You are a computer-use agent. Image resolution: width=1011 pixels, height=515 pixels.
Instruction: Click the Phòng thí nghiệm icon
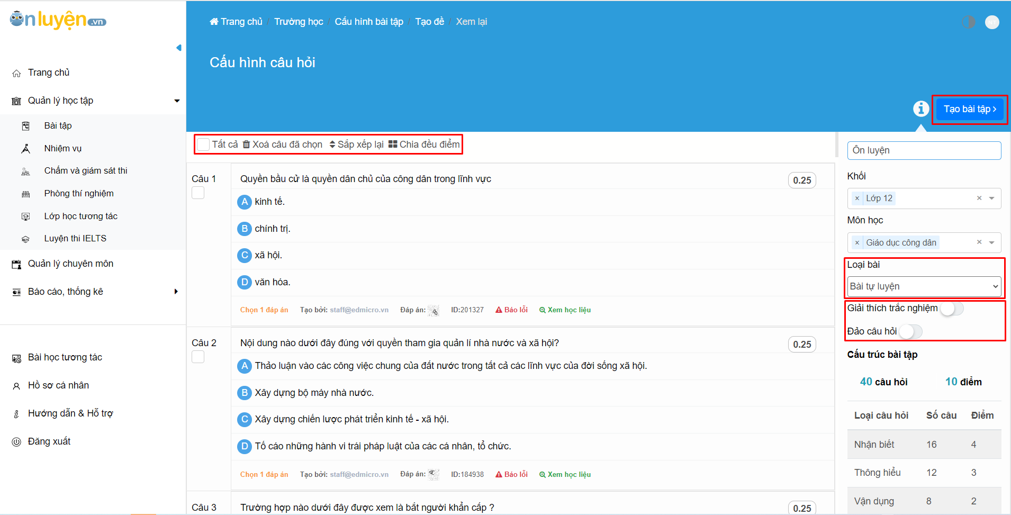25,194
